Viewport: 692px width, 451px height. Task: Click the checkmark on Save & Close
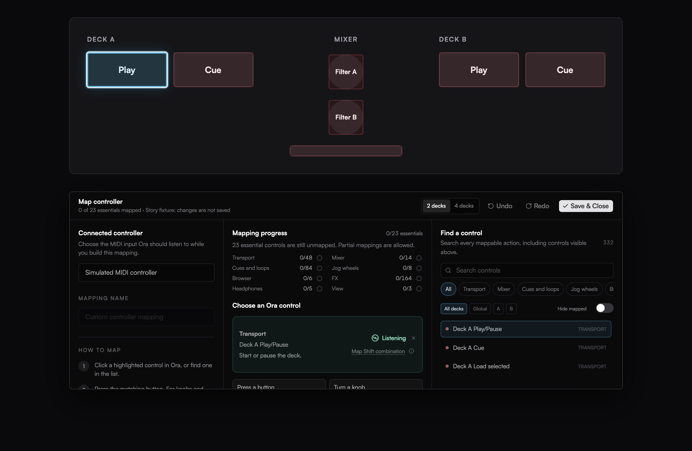[565, 206]
